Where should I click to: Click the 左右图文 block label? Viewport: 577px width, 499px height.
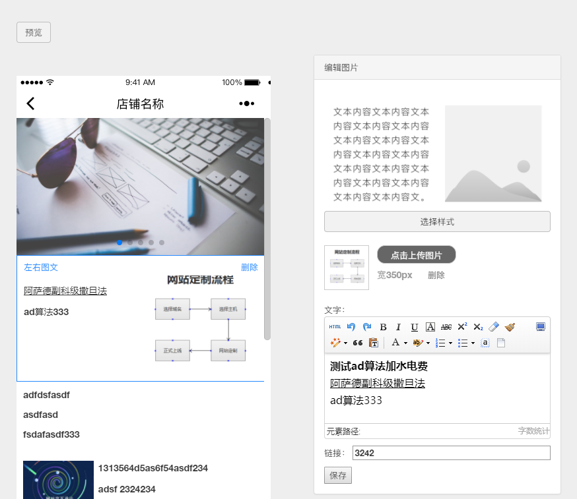coord(41,267)
